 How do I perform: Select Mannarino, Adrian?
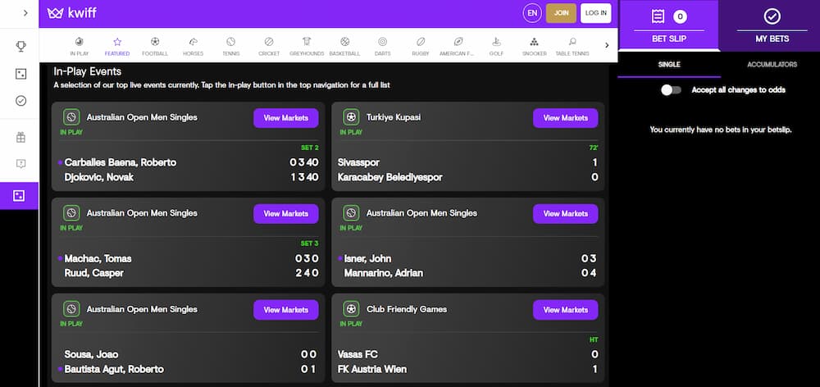point(383,273)
